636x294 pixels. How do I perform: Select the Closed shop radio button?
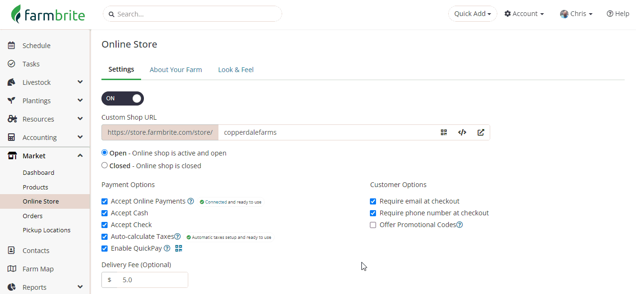pyautogui.click(x=105, y=165)
